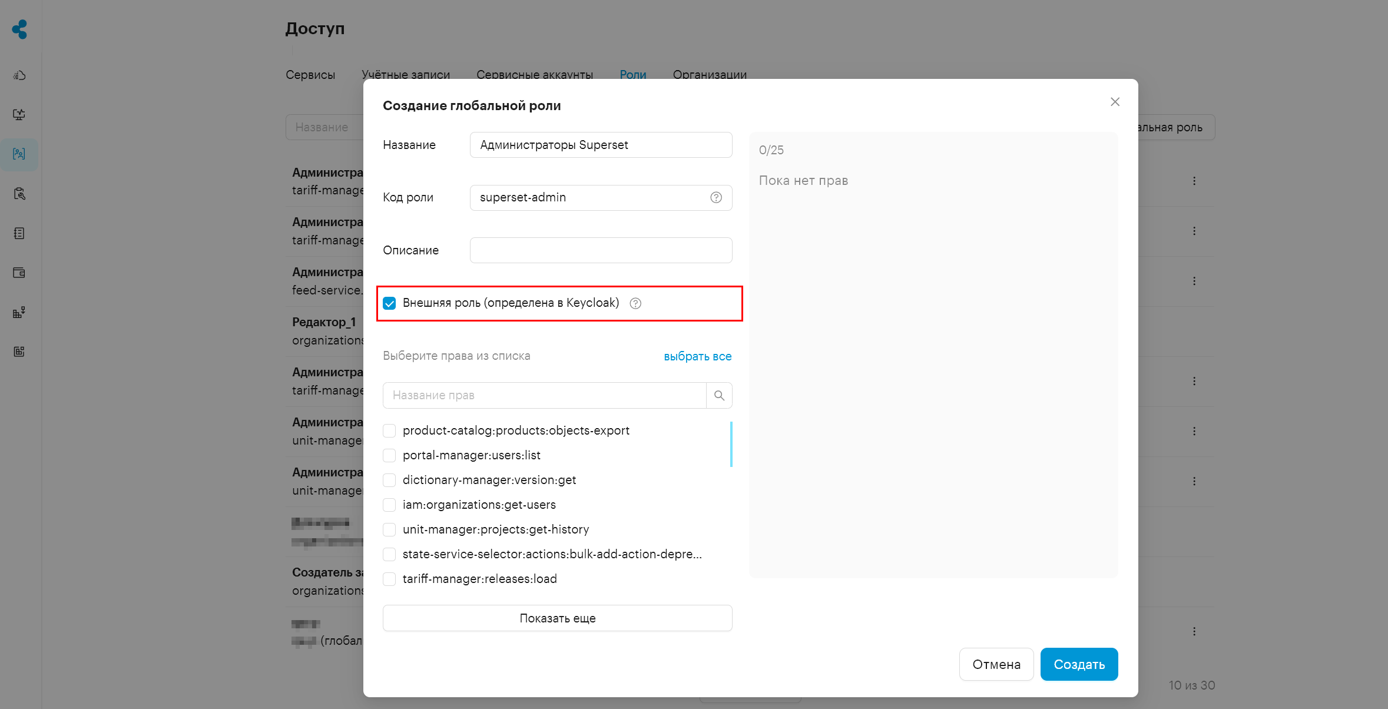Open the clipboard with wrench sidebar icon
Image resolution: width=1388 pixels, height=709 pixels.
(x=19, y=194)
